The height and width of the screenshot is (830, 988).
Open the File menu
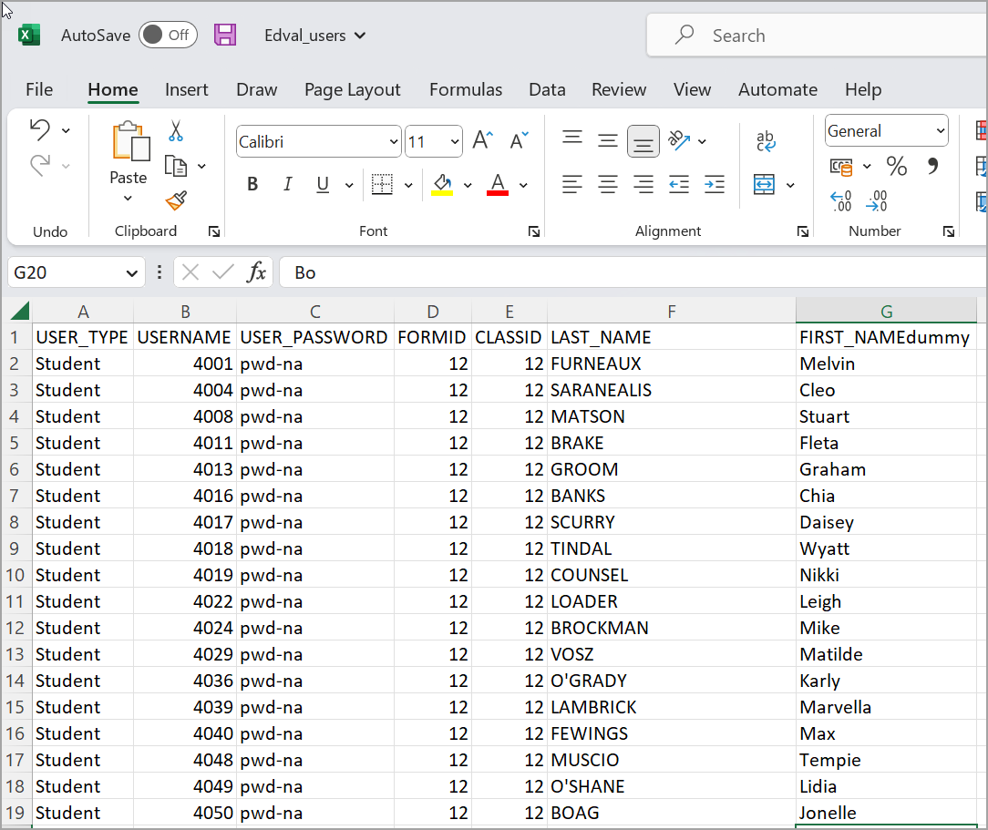tap(39, 89)
